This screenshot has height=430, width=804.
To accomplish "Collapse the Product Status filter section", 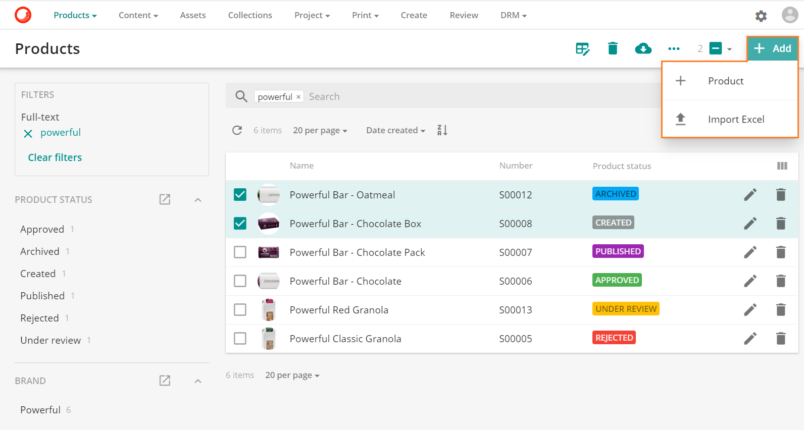I will pos(198,199).
